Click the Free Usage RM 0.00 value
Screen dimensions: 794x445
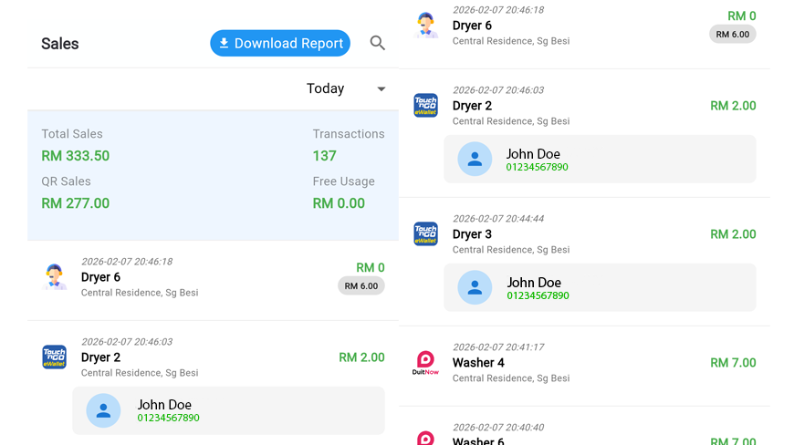click(339, 203)
